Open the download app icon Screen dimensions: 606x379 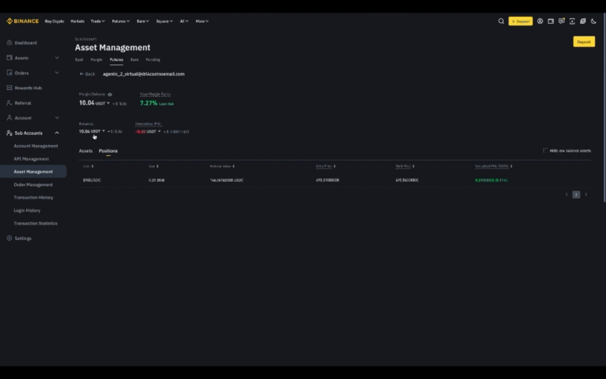coord(572,21)
